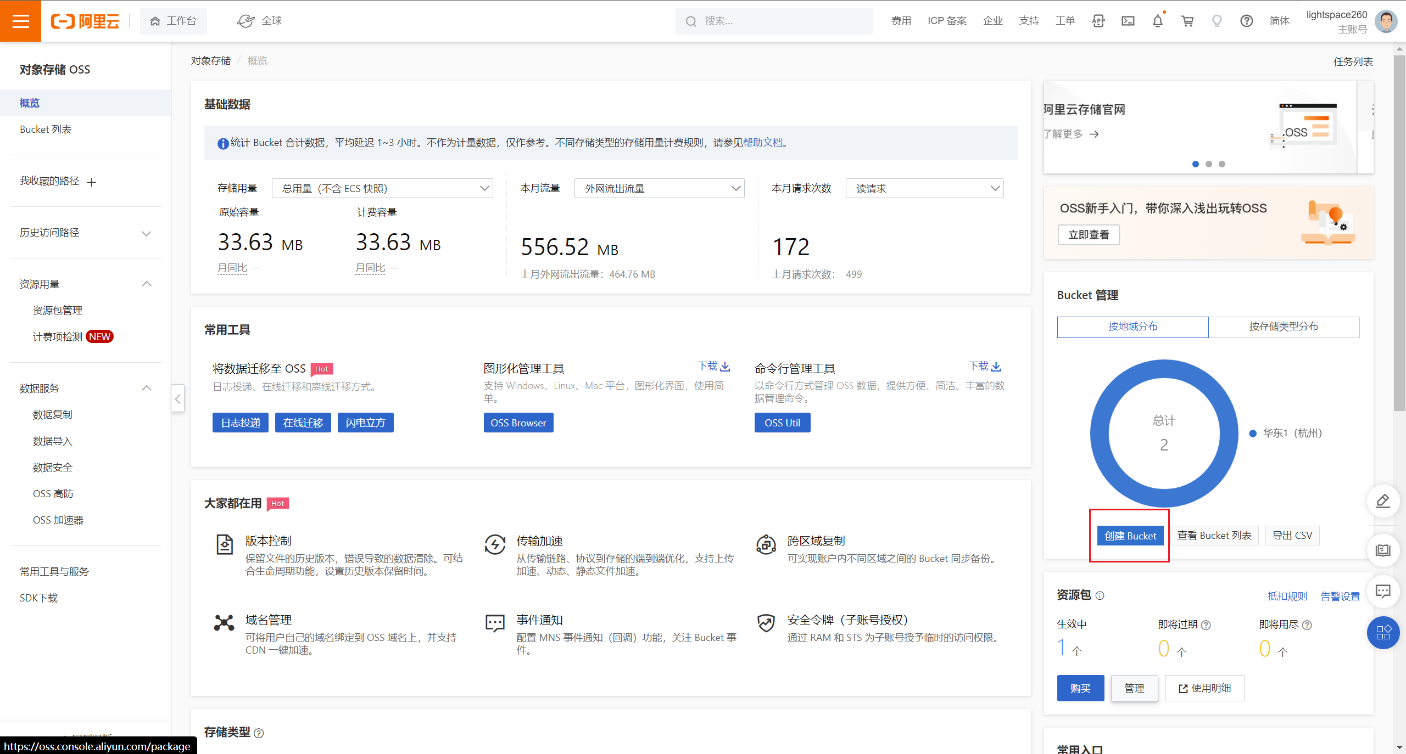Viewport: 1406px width, 754px height.
Task: Click the version control document icon
Action: 224,544
